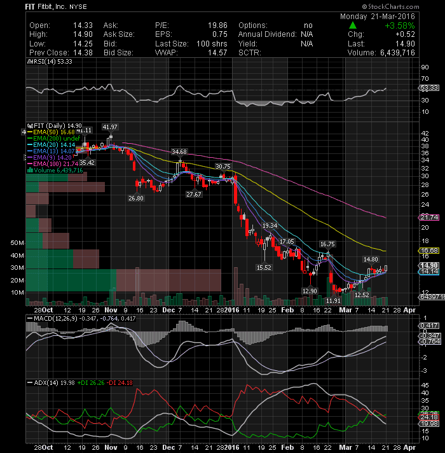Screen dimensions: 445x453
Task: Click the 14.90 last price axis tag
Action: 429,265
